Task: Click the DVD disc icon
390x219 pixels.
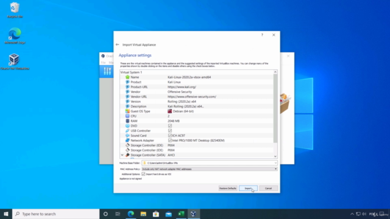Action: [127, 126]
